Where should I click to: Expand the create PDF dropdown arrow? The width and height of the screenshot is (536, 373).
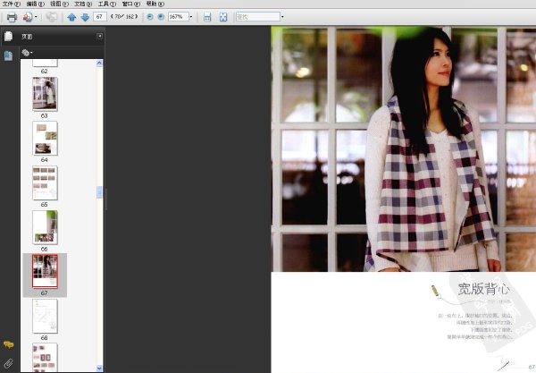point(36,17)
